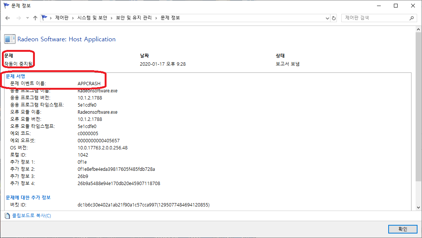
Task: Click the 오류 모듈 버전 10.1.2.1788 value
Action: (90, 119)
